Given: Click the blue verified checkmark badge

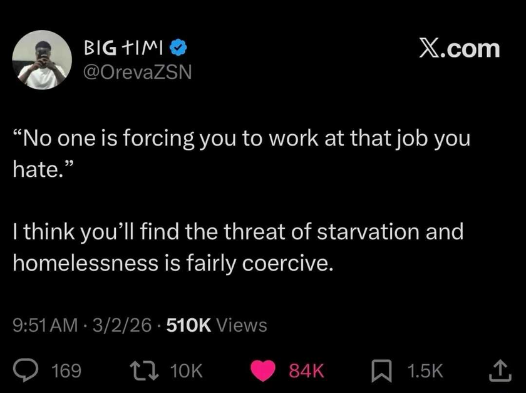Looking at the screenshot, I should [x=178, y=48].
